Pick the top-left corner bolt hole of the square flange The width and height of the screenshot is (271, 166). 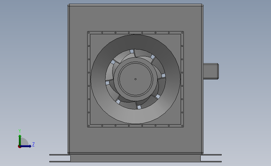coord(89,32)
